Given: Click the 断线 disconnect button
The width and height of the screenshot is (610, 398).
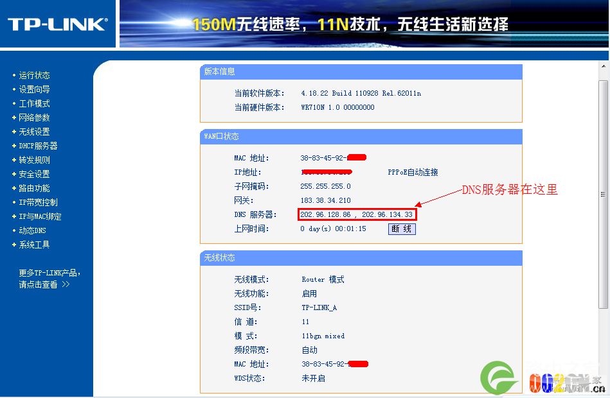Looking at the screenshot, I should (x=402, y=229).
